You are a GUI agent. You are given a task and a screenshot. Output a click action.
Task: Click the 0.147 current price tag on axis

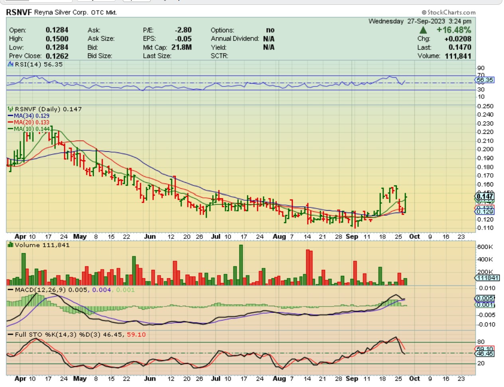(x=485, y=196)
